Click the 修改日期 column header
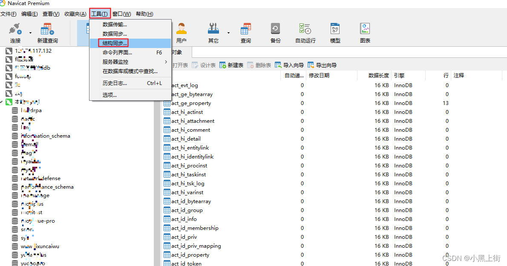507x266 pixels. tap(331, 76)
